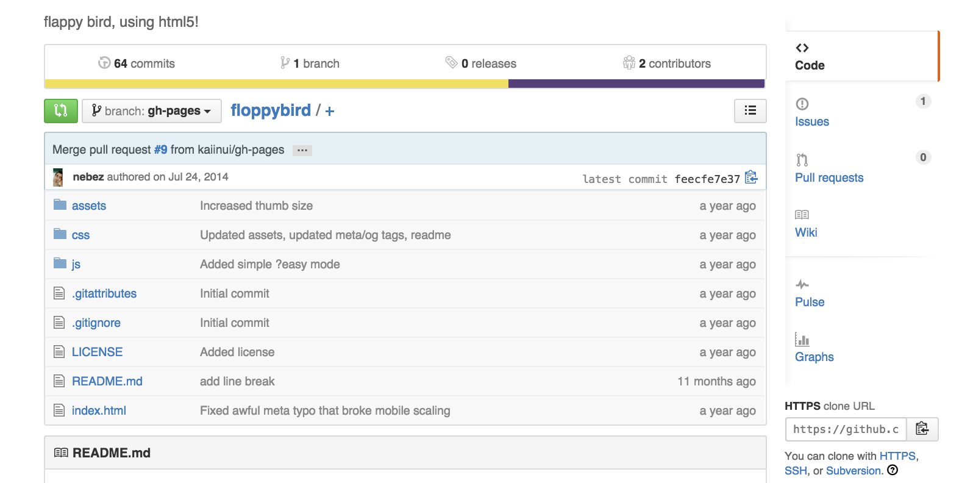This screenshot has width=973, height=483.
Task: Click the assets folder icon
Action: [60, 205]
